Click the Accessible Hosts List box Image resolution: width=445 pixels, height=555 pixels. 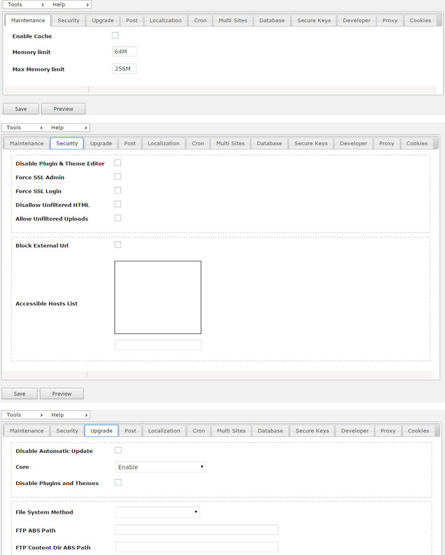tap(158, 297)
